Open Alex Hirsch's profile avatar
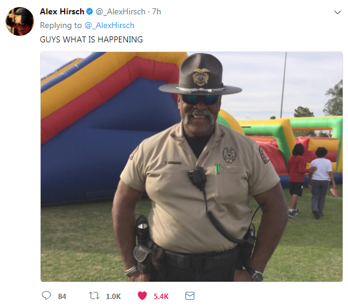This screenshot has width=348, height=308. [x=20, y=21]
